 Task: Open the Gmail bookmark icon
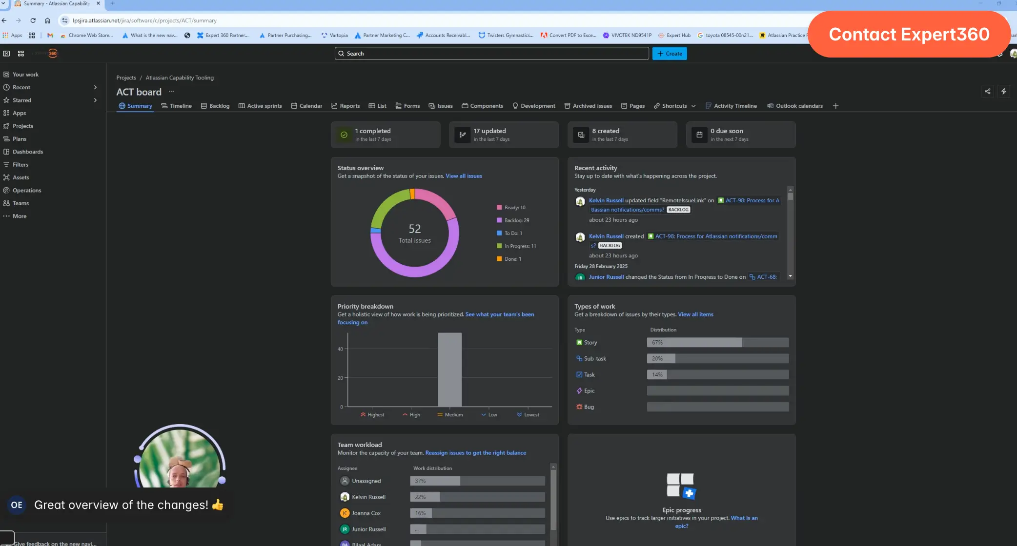[x=50, y=35]
